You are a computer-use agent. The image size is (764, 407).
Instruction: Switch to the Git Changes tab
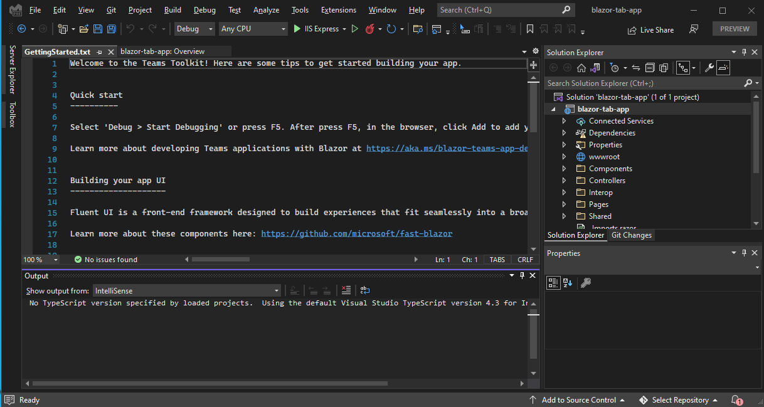click(632, 235)
